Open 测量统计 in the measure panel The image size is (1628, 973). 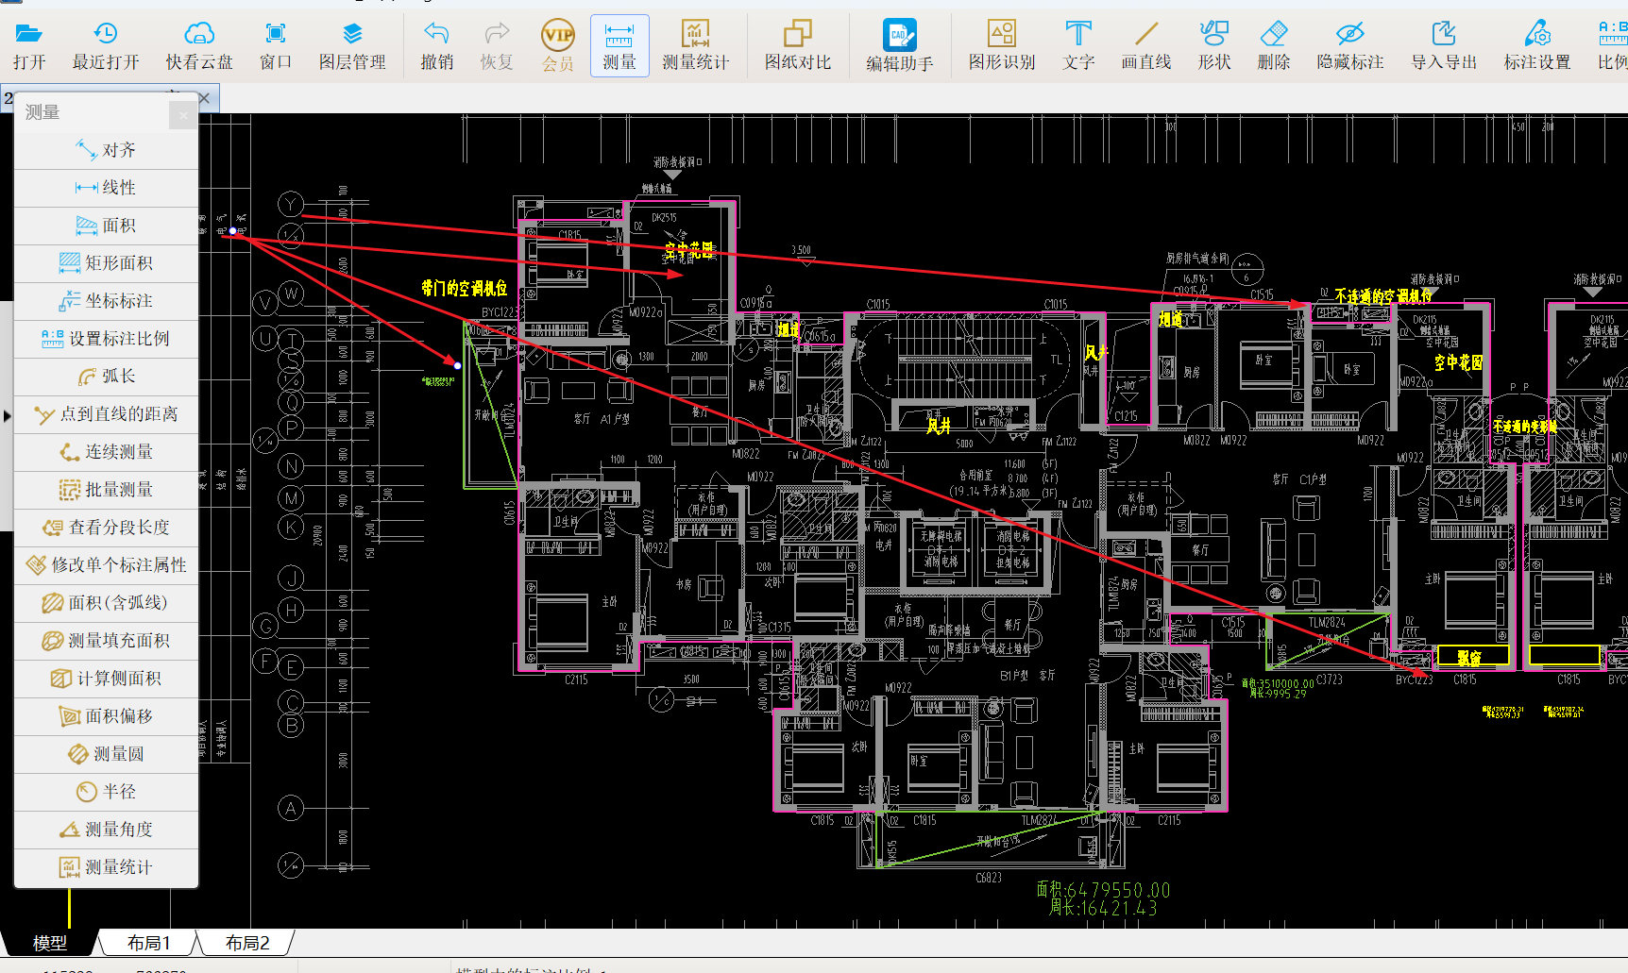(x=107, y=867)
